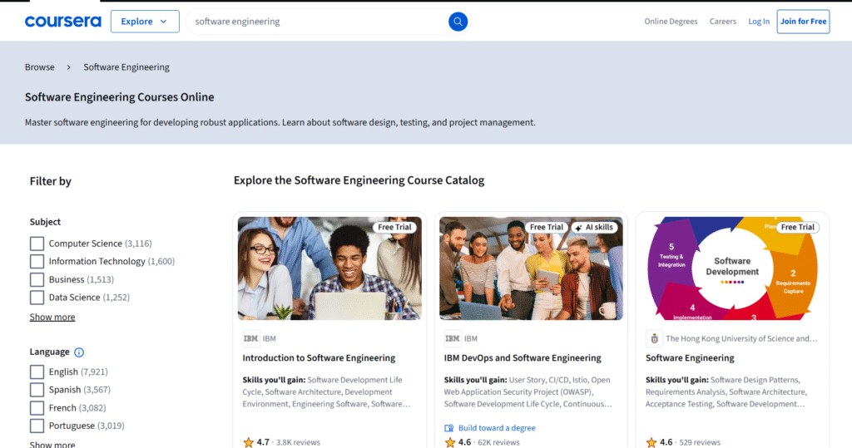Click the 62K reviews text
Viewport: 852px width, 448px height.
tap(498, 442)
